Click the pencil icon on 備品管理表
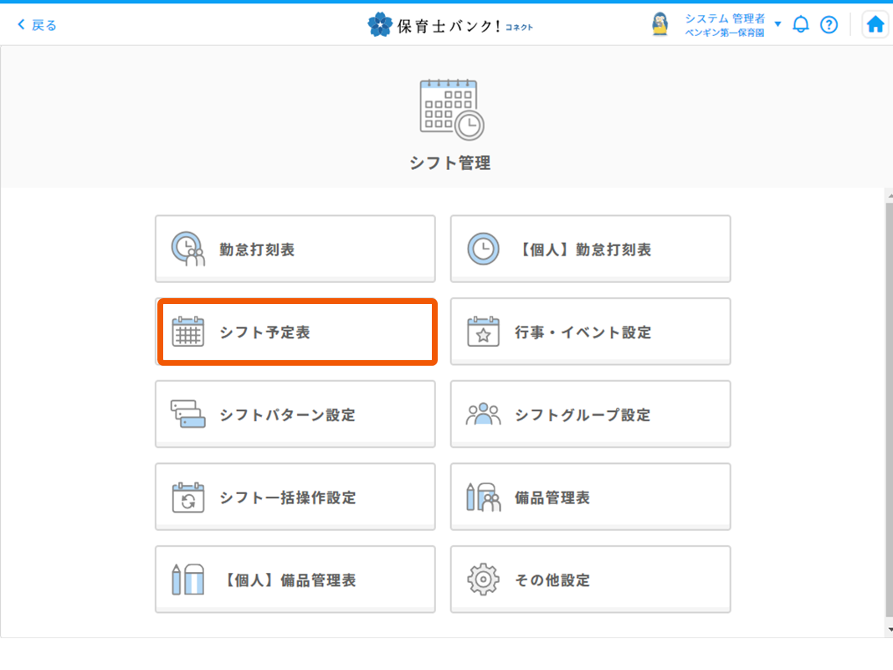 (x=481, y=496)
